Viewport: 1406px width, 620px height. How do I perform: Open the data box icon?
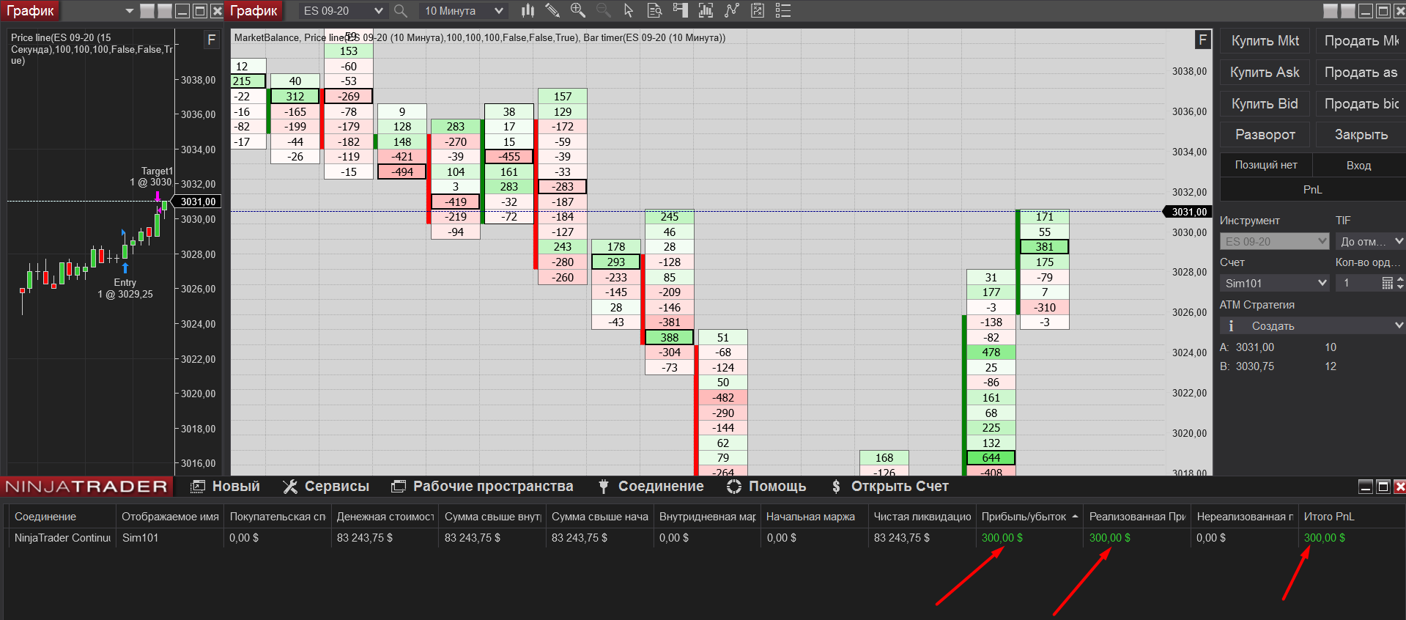tap(654, 10)
